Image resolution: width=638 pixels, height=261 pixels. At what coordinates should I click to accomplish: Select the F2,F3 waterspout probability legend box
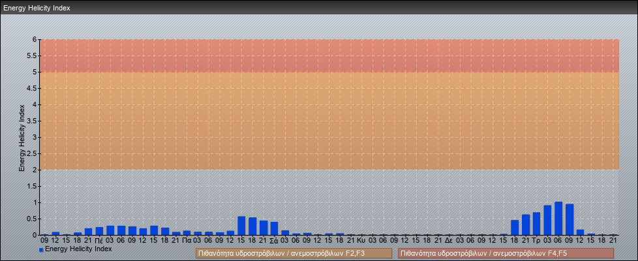[x=294, y=253]
